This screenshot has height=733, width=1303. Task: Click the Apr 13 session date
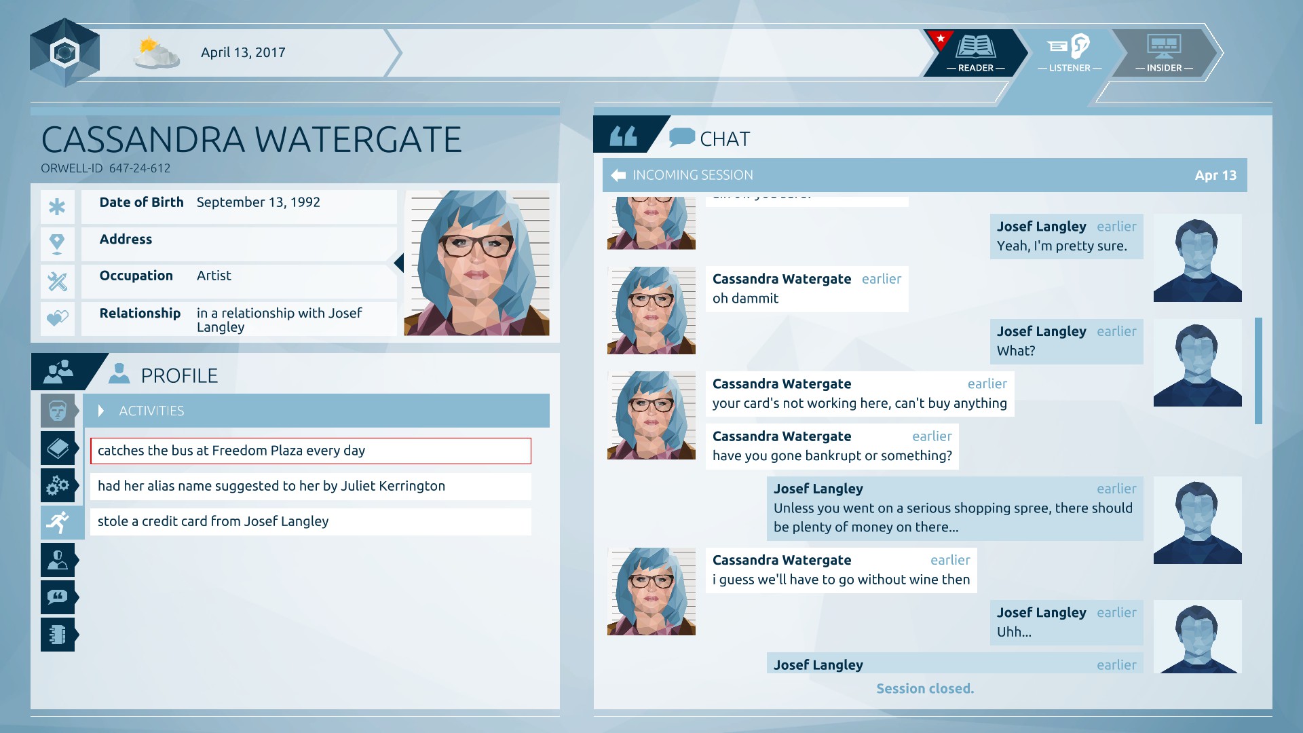coord(1215,175)
